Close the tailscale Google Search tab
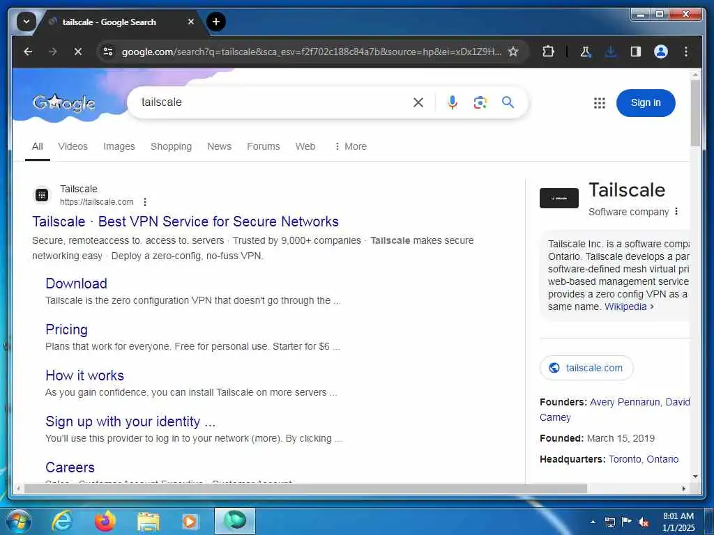 pos(191,22)
